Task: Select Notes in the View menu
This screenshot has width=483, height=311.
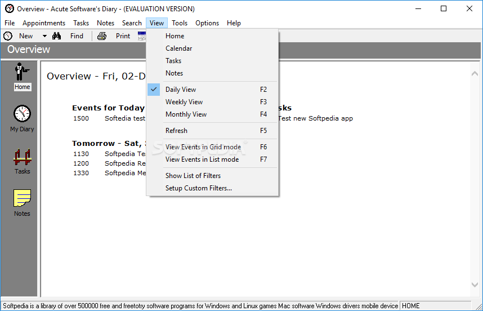Action: [212, 73]
